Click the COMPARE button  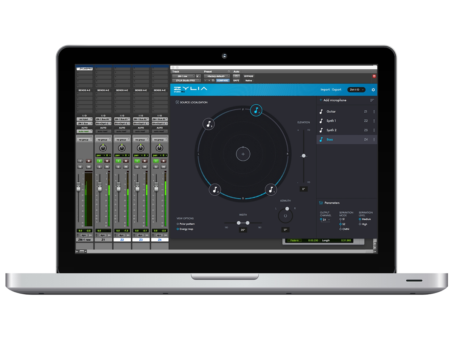click(222, 80)
